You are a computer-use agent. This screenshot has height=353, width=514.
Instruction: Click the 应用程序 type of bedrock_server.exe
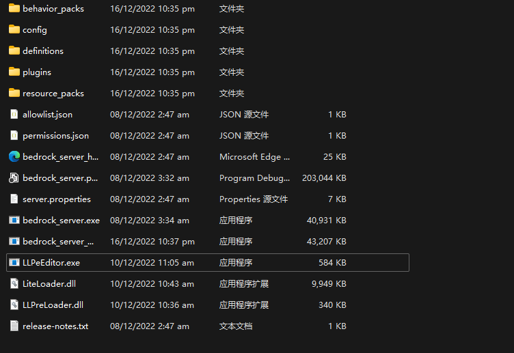pyautogui.click(x=236, y=220)
